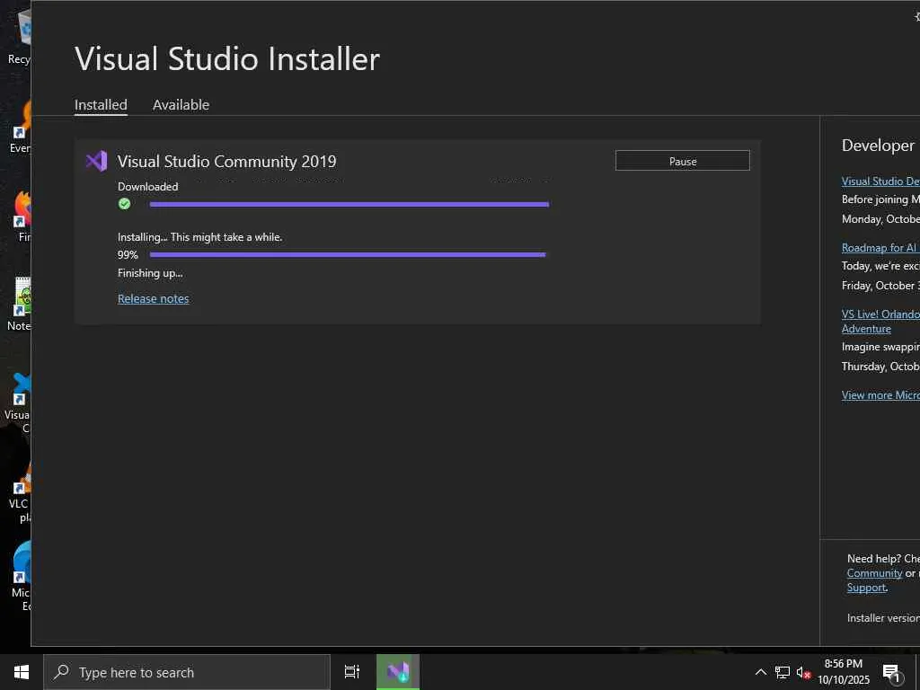Open the Roadmap for AI news link
The height and width of the screenshot is (690, 920).
(880, 248)
